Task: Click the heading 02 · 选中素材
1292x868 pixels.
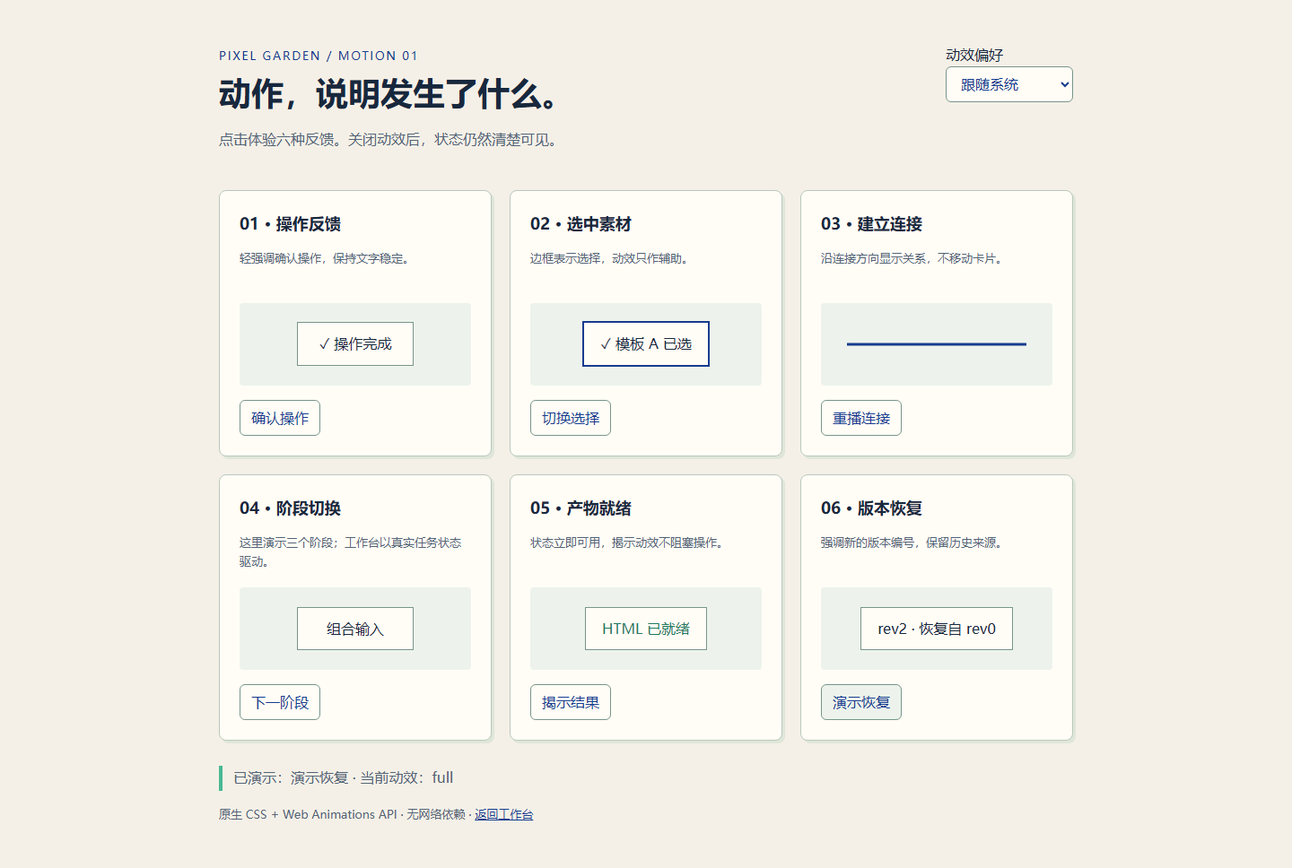Action: 581,224
